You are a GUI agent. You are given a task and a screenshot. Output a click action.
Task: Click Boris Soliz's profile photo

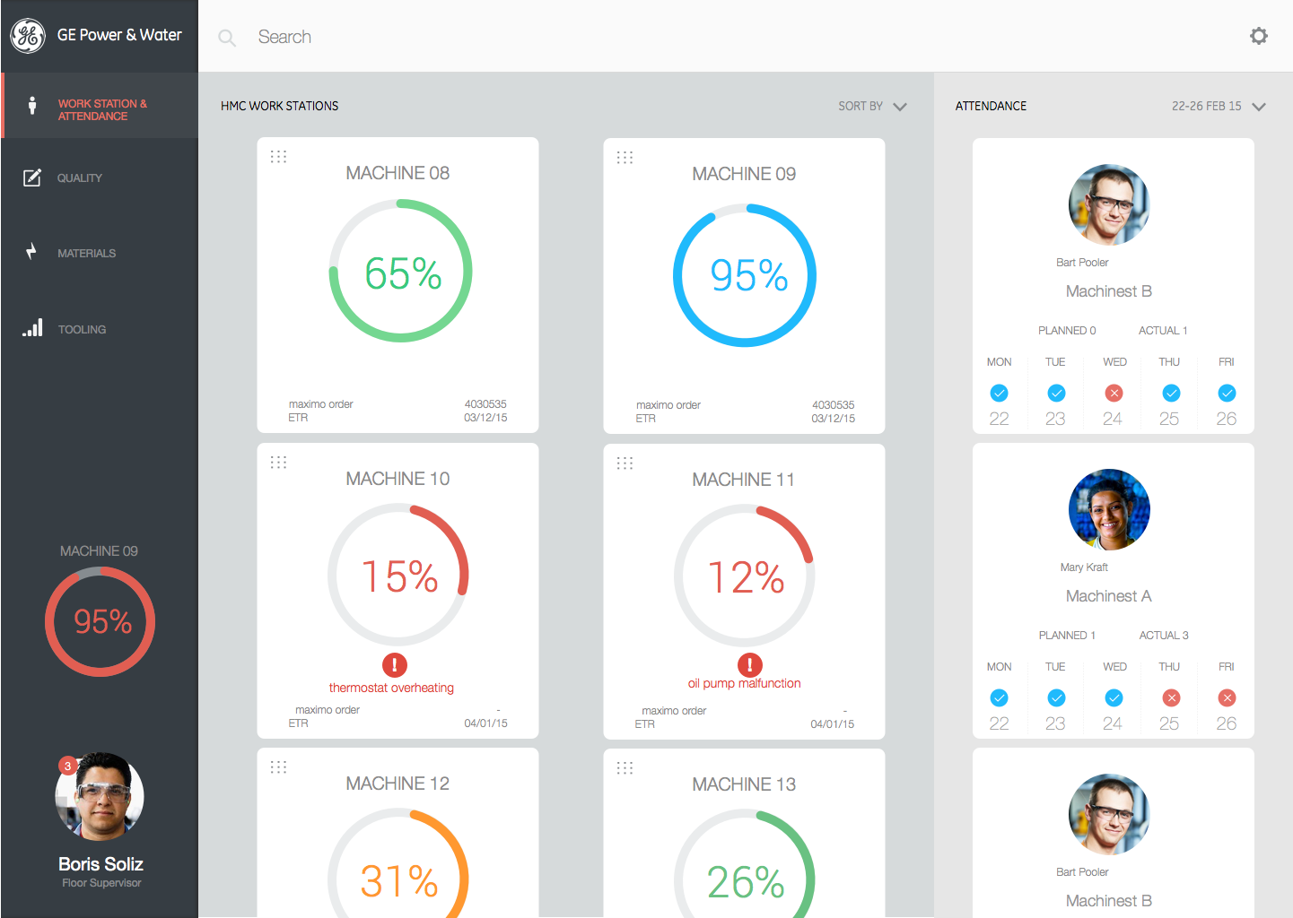pos(100,796)
